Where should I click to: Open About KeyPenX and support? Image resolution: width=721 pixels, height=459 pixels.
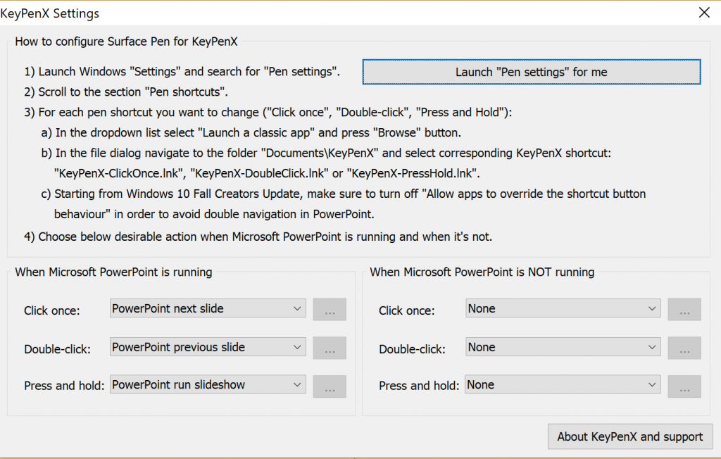point(630,436)
